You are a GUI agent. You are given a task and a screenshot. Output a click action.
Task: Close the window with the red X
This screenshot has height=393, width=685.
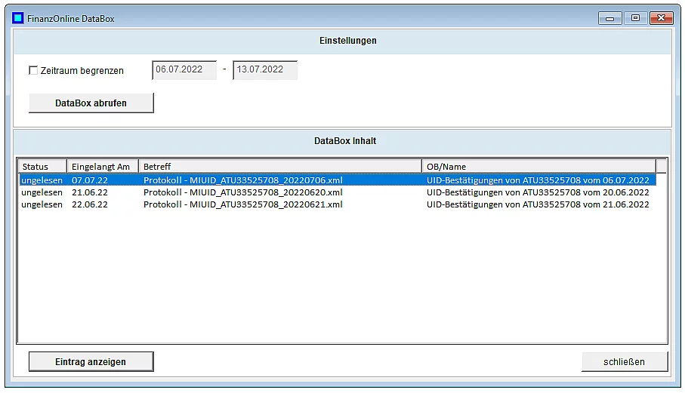point(662,18)
